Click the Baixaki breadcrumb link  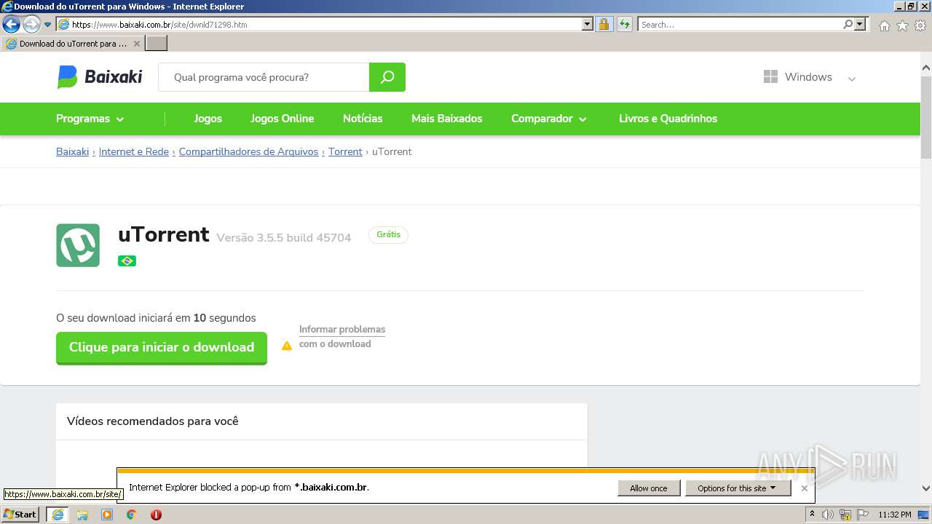[x=72, y=151]
